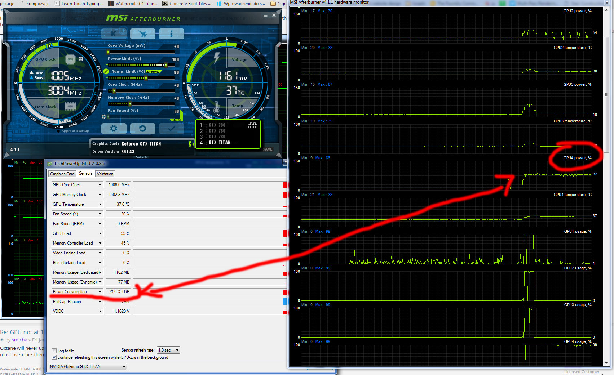Viewport: 614px width, 375px height.
Task: Click the Core Voltage slider handle
Action: 108,52
